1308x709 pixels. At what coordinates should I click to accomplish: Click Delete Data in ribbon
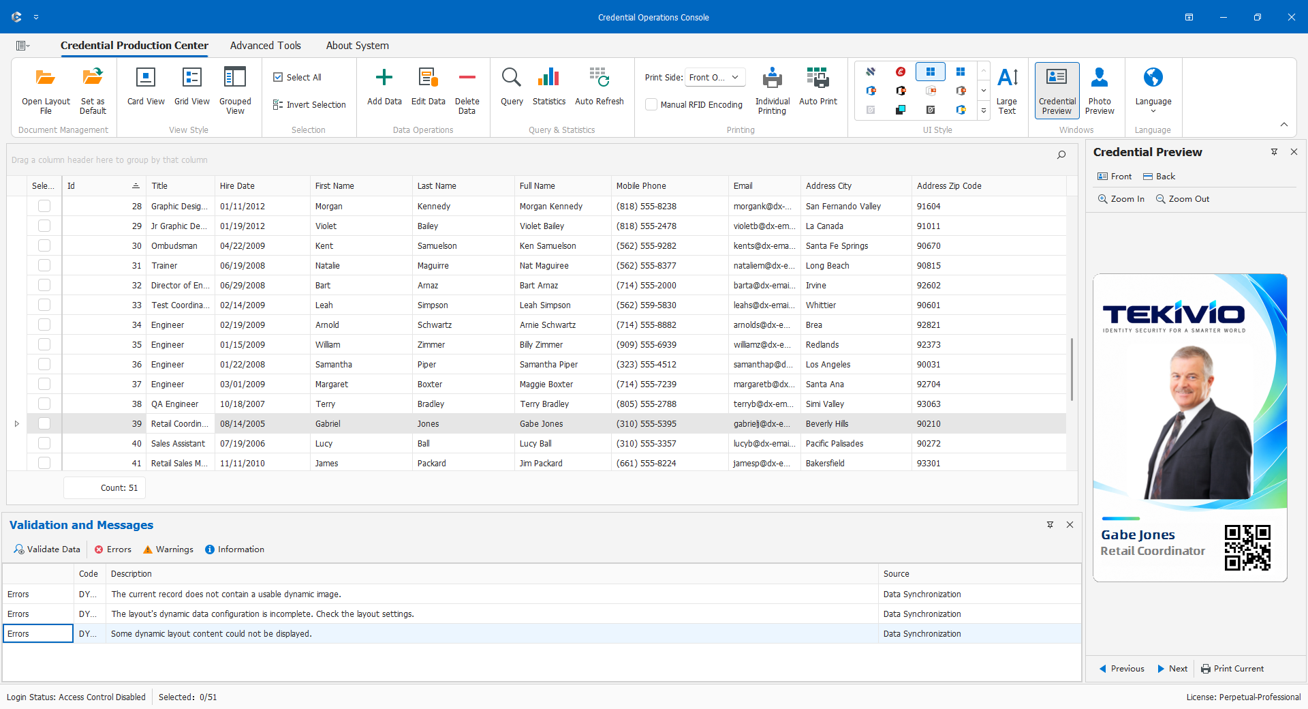tap(467, 91)
